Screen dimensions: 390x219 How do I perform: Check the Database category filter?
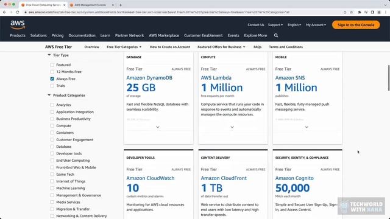52,147
